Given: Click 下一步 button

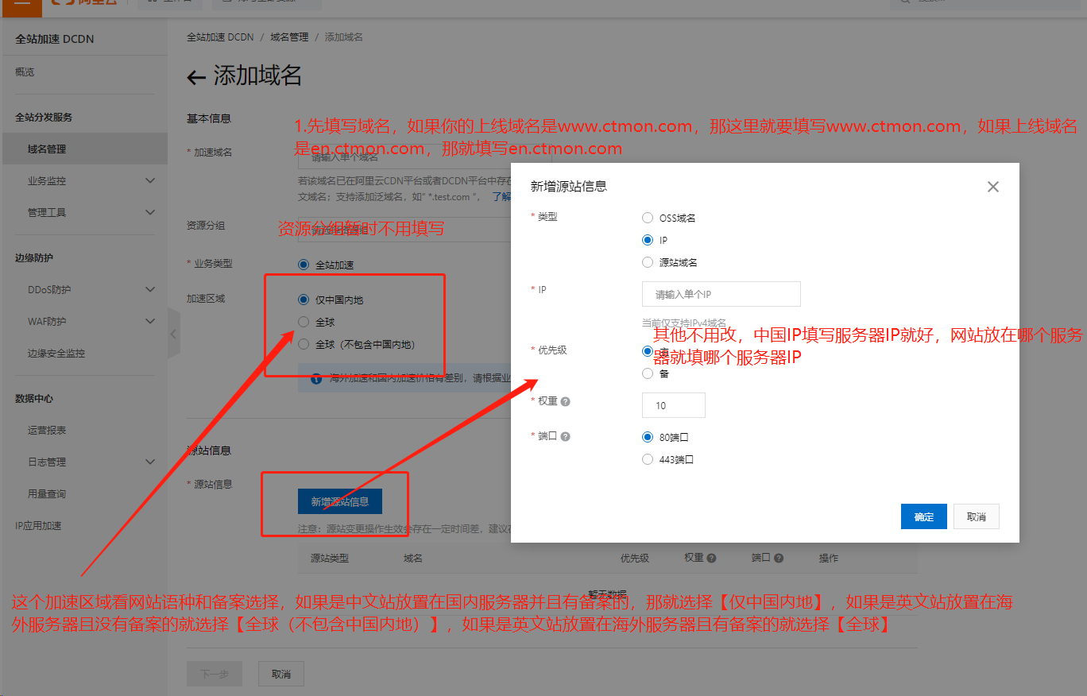Looking at the screenshot, I should pyautogui.click(x=215, y=674).
